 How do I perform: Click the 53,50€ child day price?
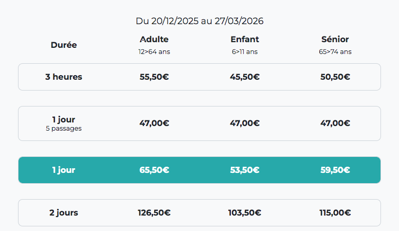(245, 170)
